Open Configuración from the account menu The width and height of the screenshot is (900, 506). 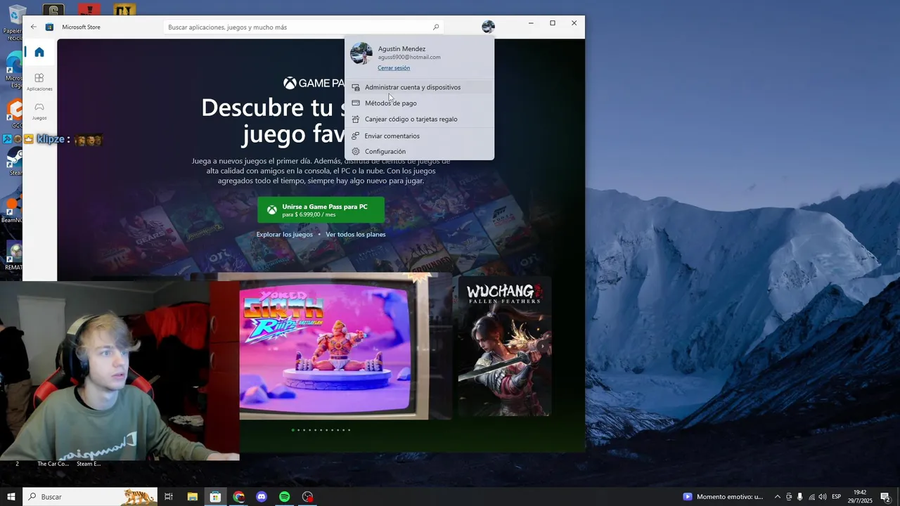click(419, 152)
